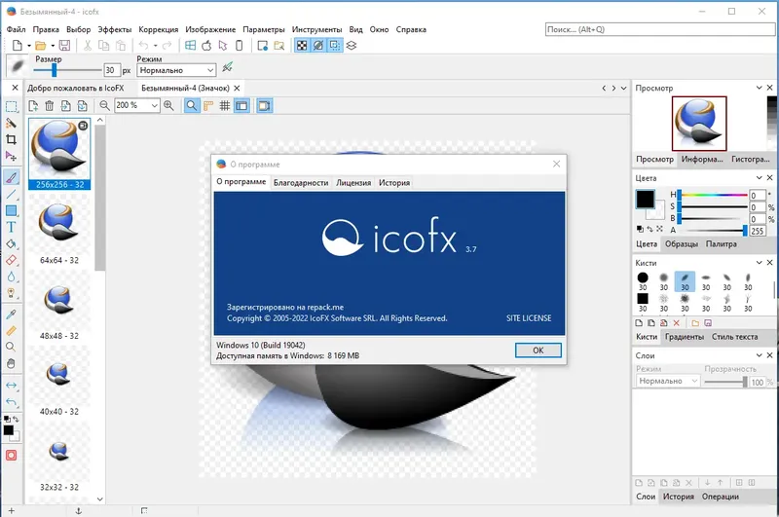Close the Безымянный-4 (Значок) document tab
Image resolution: width=779 pixels, height=517 pixels.
[237, 89]
